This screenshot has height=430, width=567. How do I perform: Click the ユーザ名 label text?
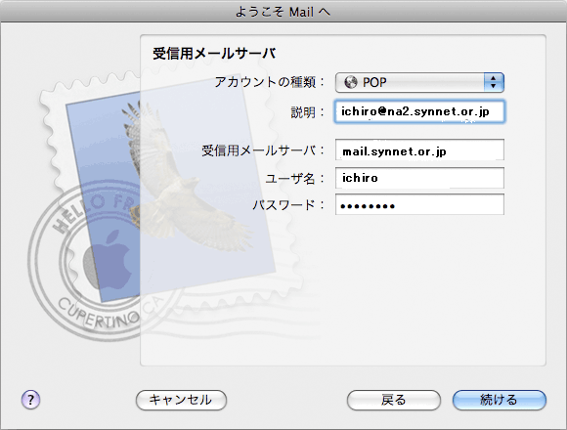pyautogui.click(x=290, y=178)
